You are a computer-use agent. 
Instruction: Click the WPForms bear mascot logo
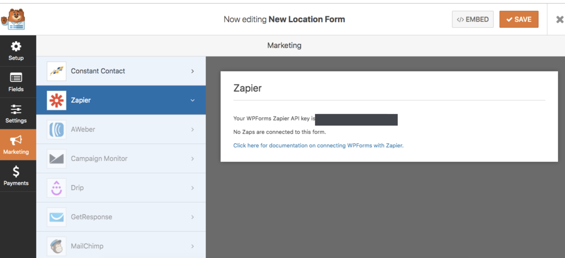click(13, 19)
